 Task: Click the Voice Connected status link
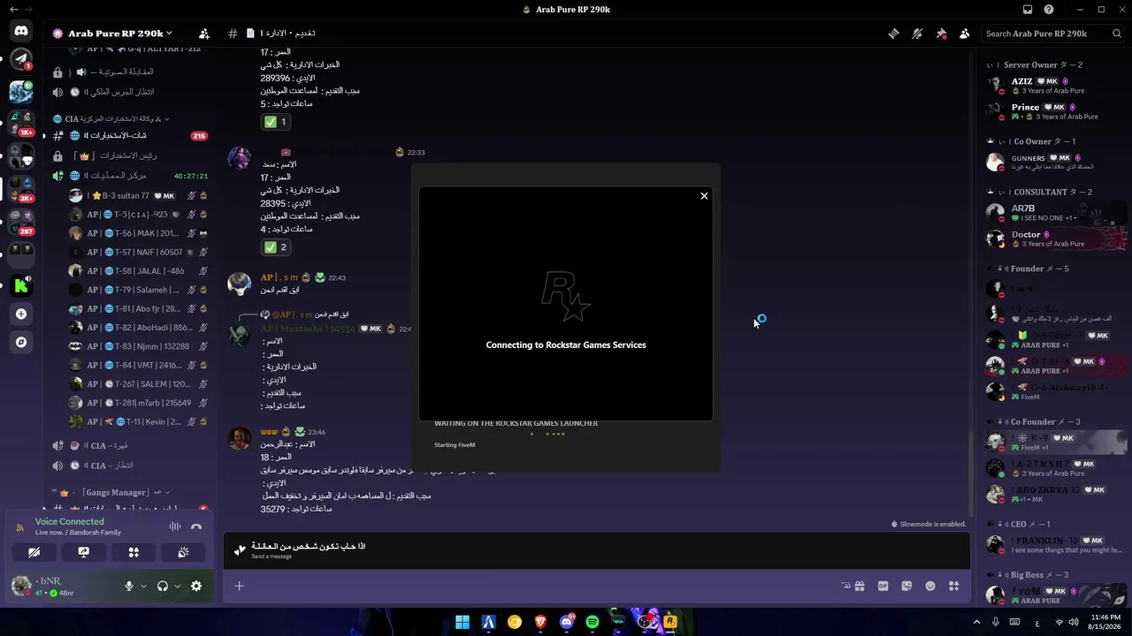click(70, 522)
